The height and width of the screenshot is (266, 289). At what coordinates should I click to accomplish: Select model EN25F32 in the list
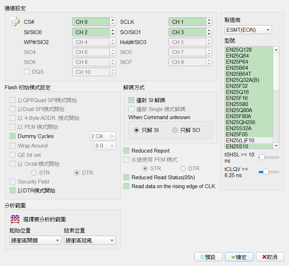pyautogui.click(x=249, y=86)
